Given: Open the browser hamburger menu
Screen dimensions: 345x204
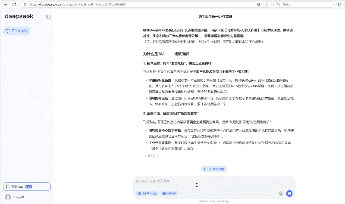Looking at the screenshot, I should point(339,4).
